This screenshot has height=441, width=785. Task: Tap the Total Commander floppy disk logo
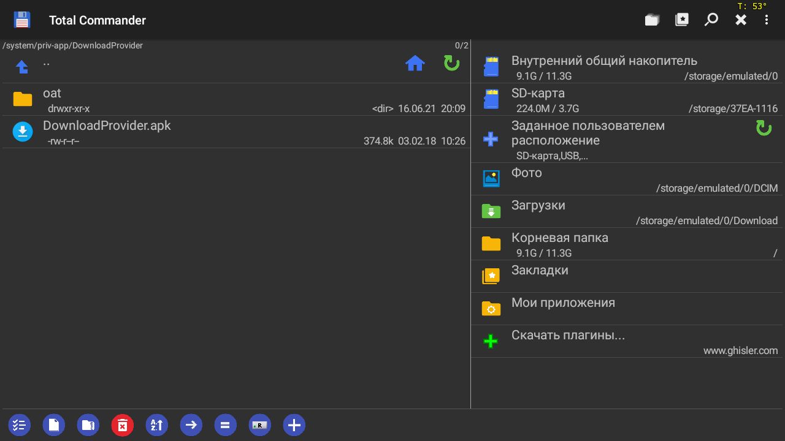(x=23, y=20)
